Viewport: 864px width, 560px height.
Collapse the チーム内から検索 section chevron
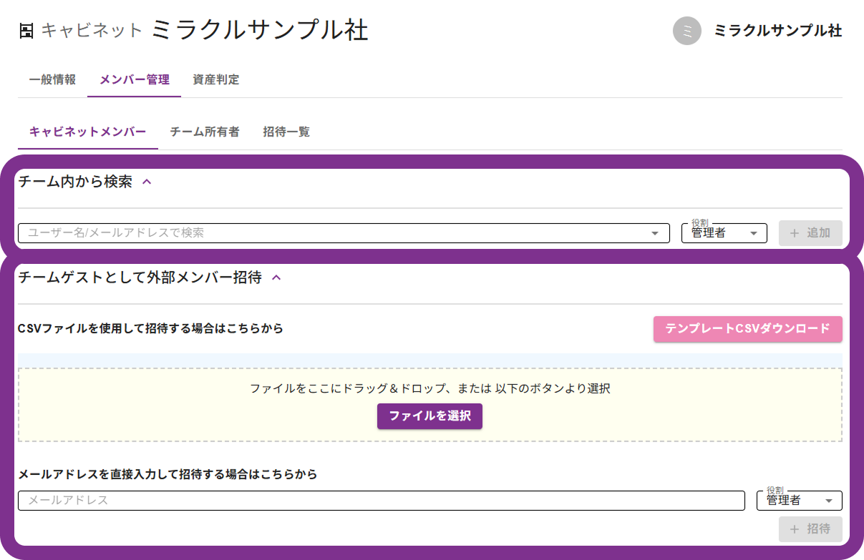pos(147,182)
